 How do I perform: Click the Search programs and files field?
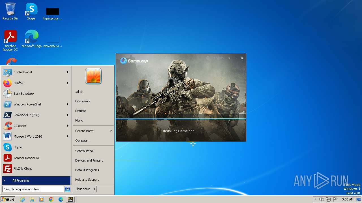point(33,189)
